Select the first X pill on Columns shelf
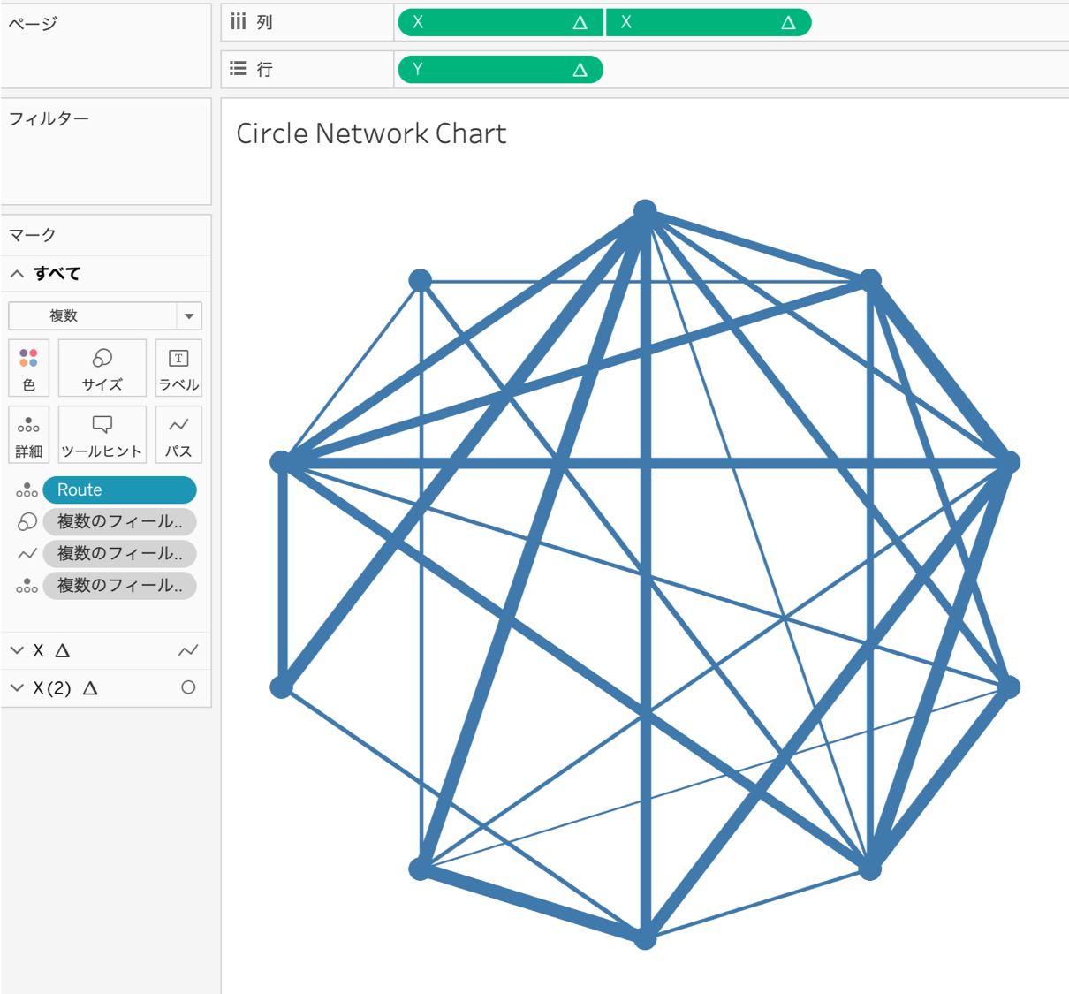1069x994 pixels. click(501, 23)
